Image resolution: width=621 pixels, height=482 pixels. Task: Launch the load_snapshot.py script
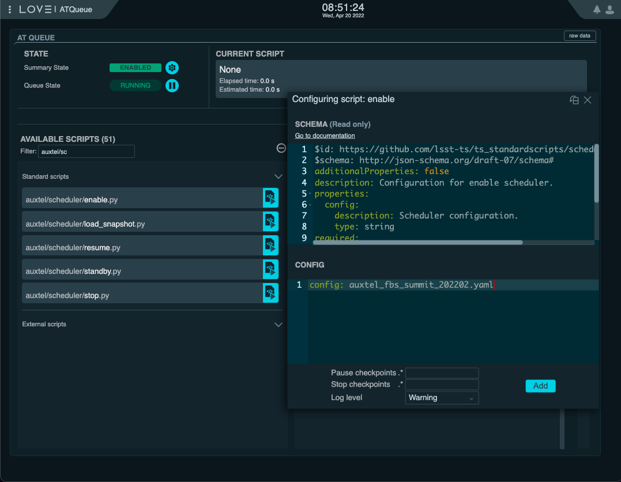pyautogui.click(x=270, y=221)
